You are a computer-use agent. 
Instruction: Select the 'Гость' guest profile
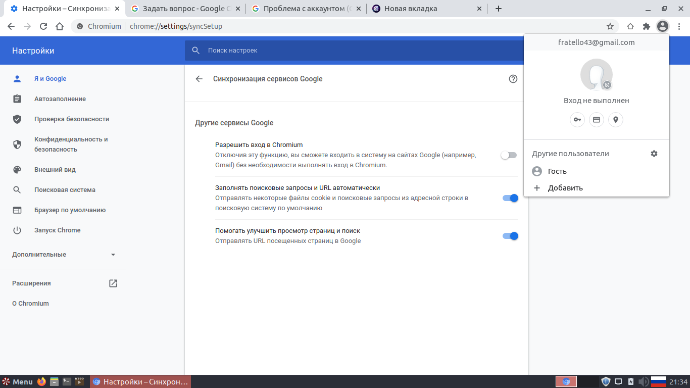pos(597,171)
